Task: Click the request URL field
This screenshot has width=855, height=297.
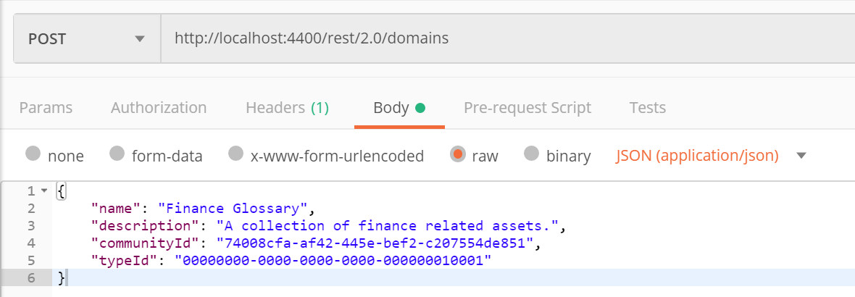Action: (x=508, y=38)
